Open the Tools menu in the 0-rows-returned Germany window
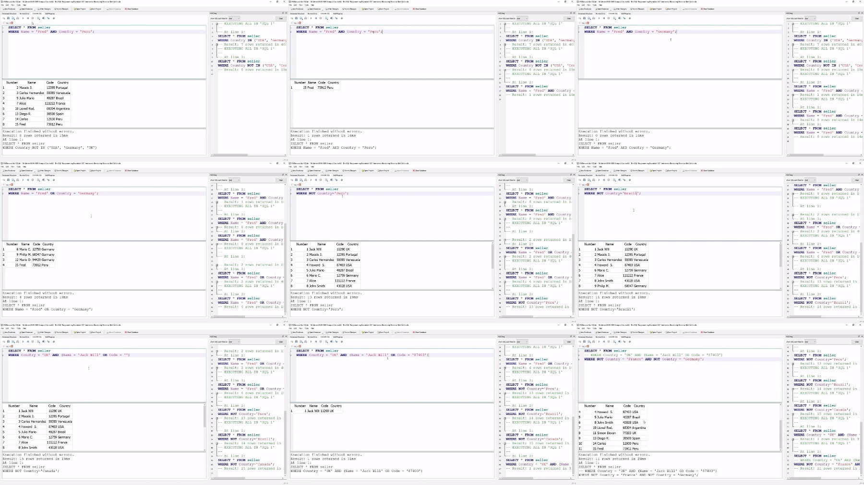Screen dimensions: 864x485 [594, 5]
